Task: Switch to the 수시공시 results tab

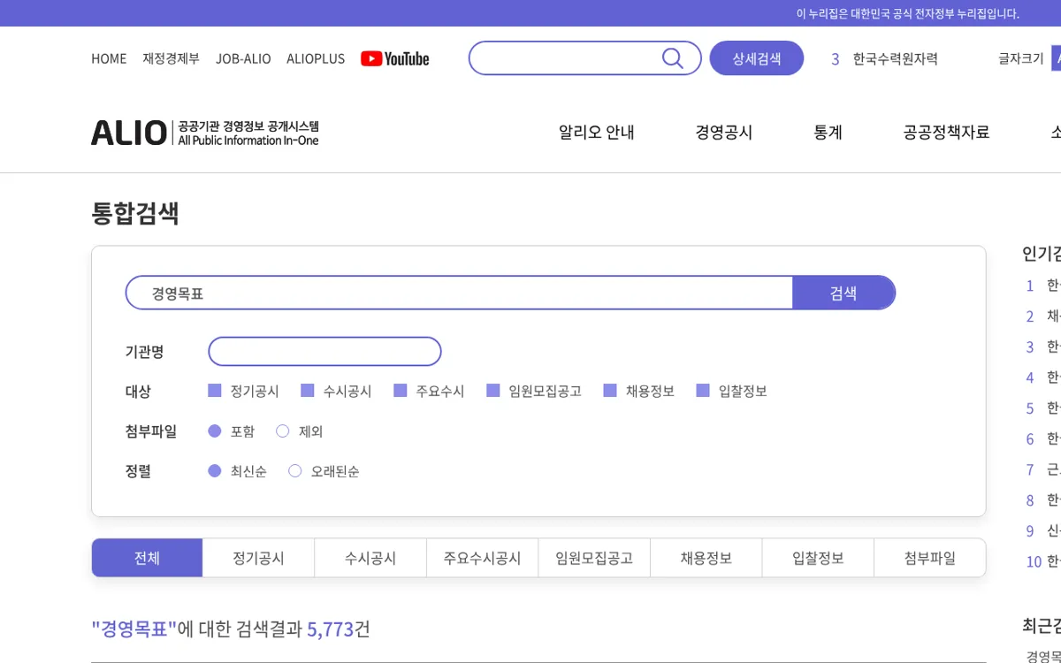Action: pos(370,558)
